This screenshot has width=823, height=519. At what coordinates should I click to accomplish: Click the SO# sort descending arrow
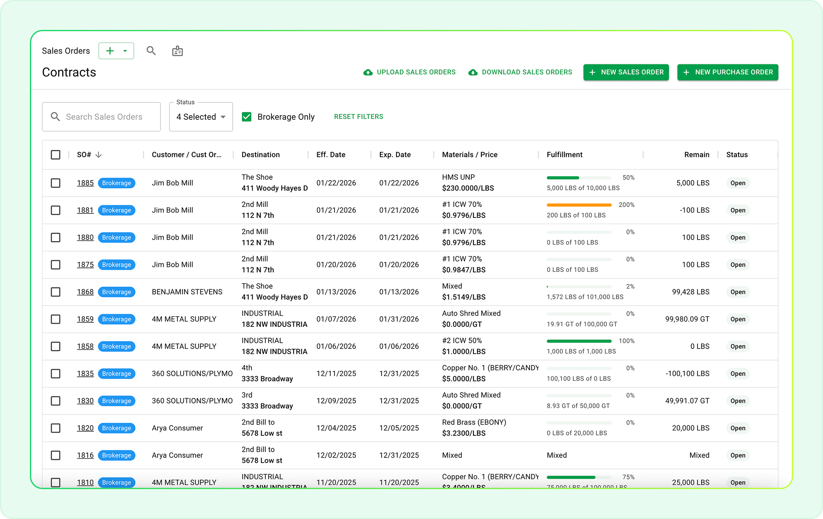tap(99, 155)
